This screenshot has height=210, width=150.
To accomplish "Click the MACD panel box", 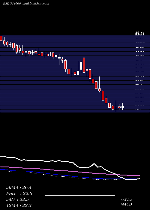I will (x=82, y=195).
